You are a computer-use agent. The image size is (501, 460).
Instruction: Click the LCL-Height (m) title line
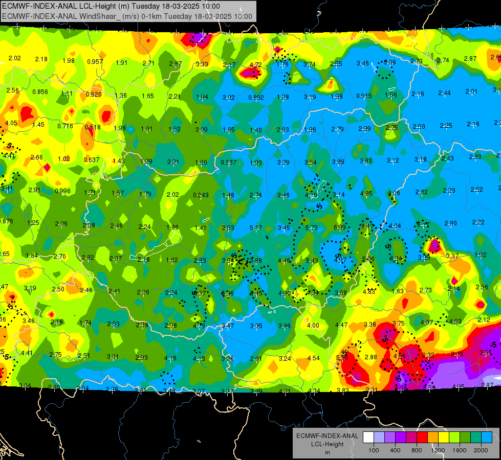tap(111, 6)
